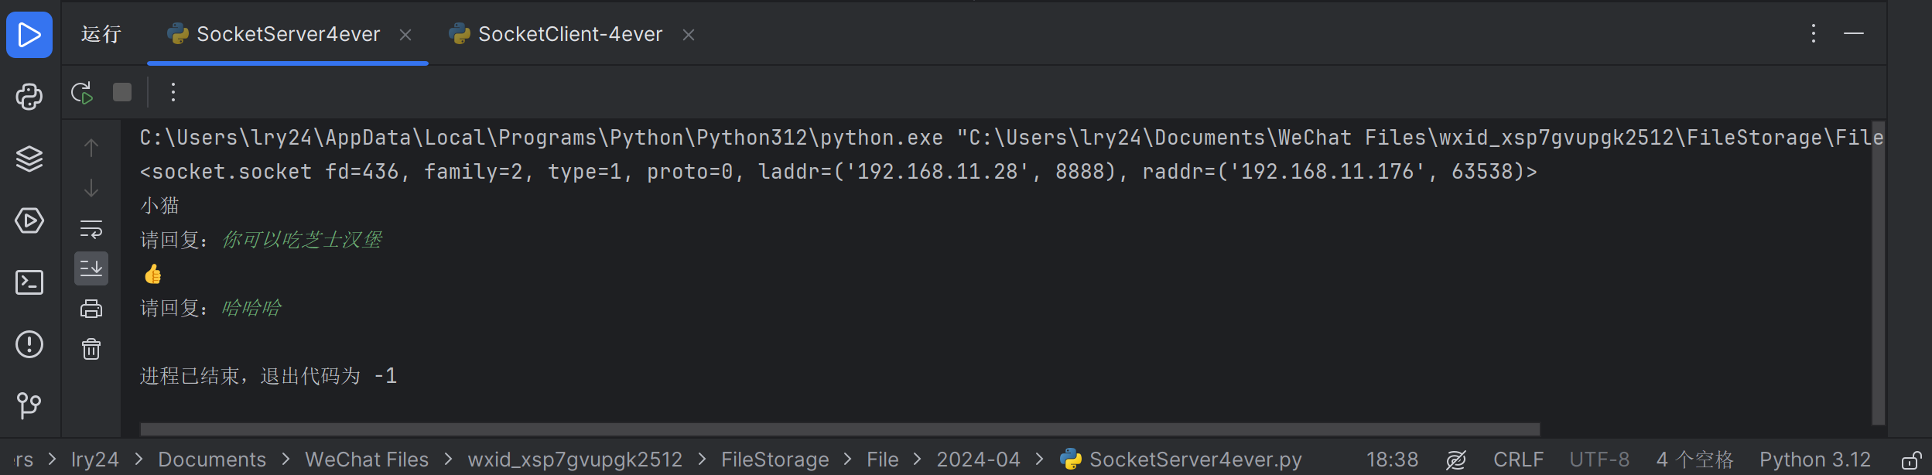This screenshot has width=1932, height=475.
Task: Open the Git version control panel
Action: [x=29, y=405]
